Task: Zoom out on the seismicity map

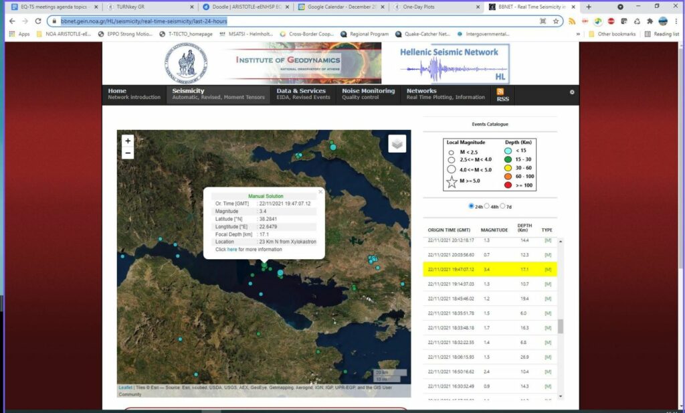Action: 128,153
